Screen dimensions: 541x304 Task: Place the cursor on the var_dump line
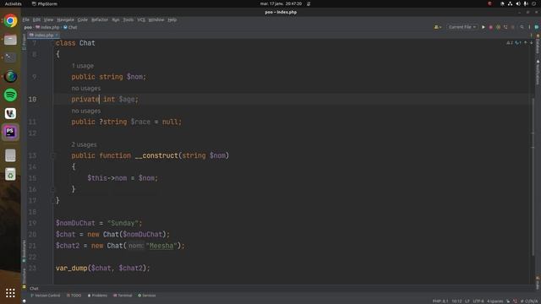pos(103,269)
